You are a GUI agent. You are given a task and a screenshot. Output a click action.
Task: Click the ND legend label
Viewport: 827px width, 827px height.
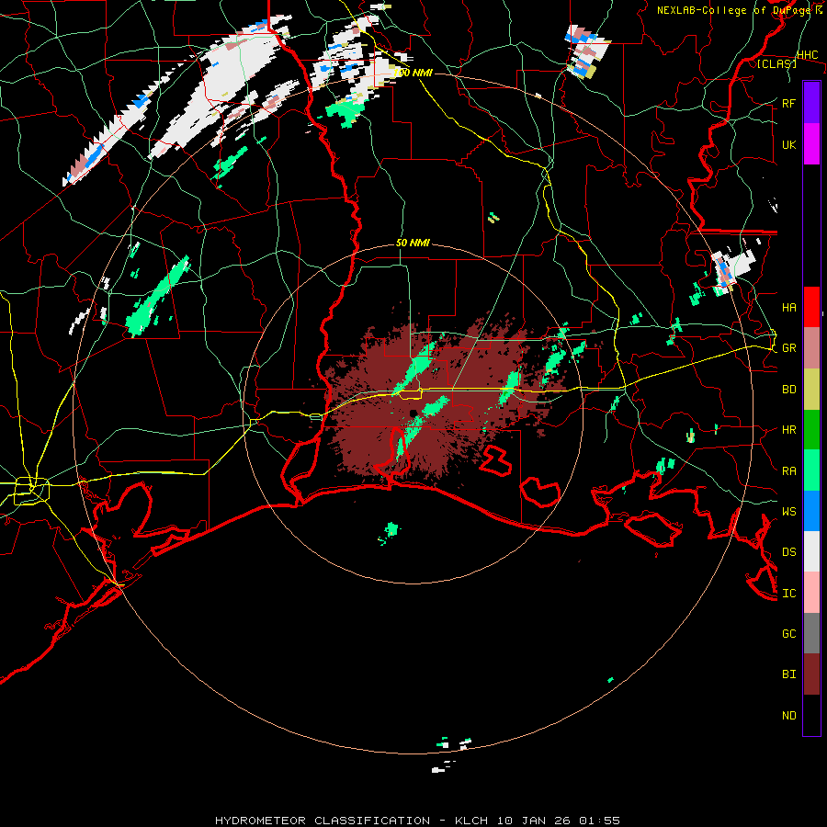coord(789,715)
